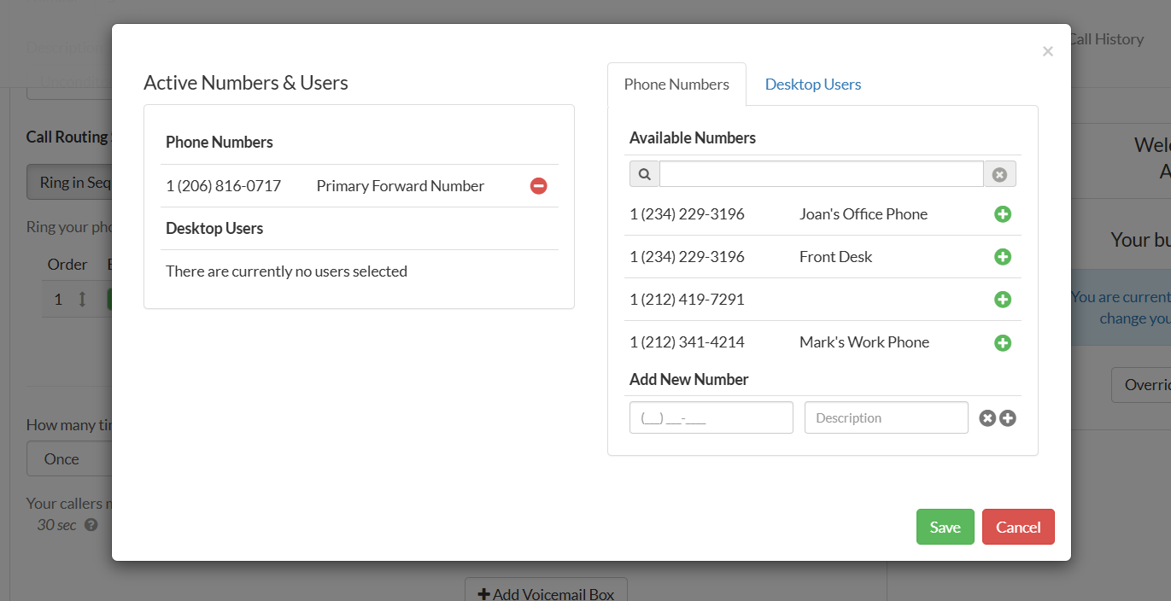This screenshot has height=601, width=1171.
Task: Add Mark's Work Phone to active numbers
Action: coord(1003,342)
